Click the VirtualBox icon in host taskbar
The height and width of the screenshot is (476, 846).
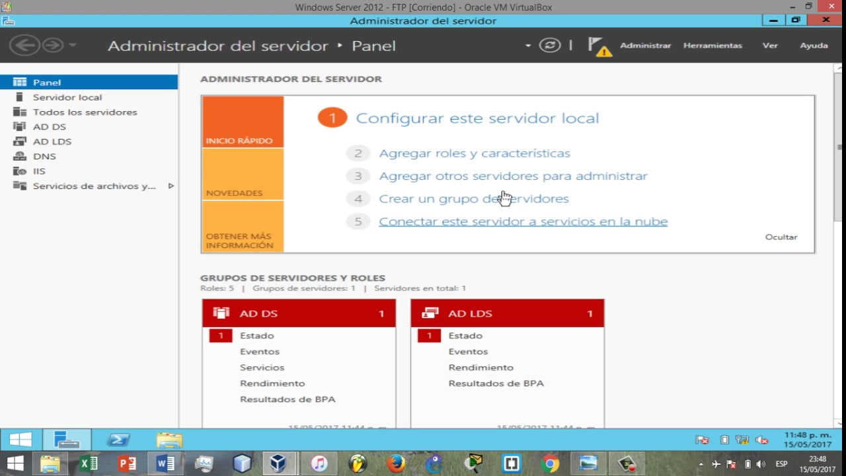pos(279,464)
